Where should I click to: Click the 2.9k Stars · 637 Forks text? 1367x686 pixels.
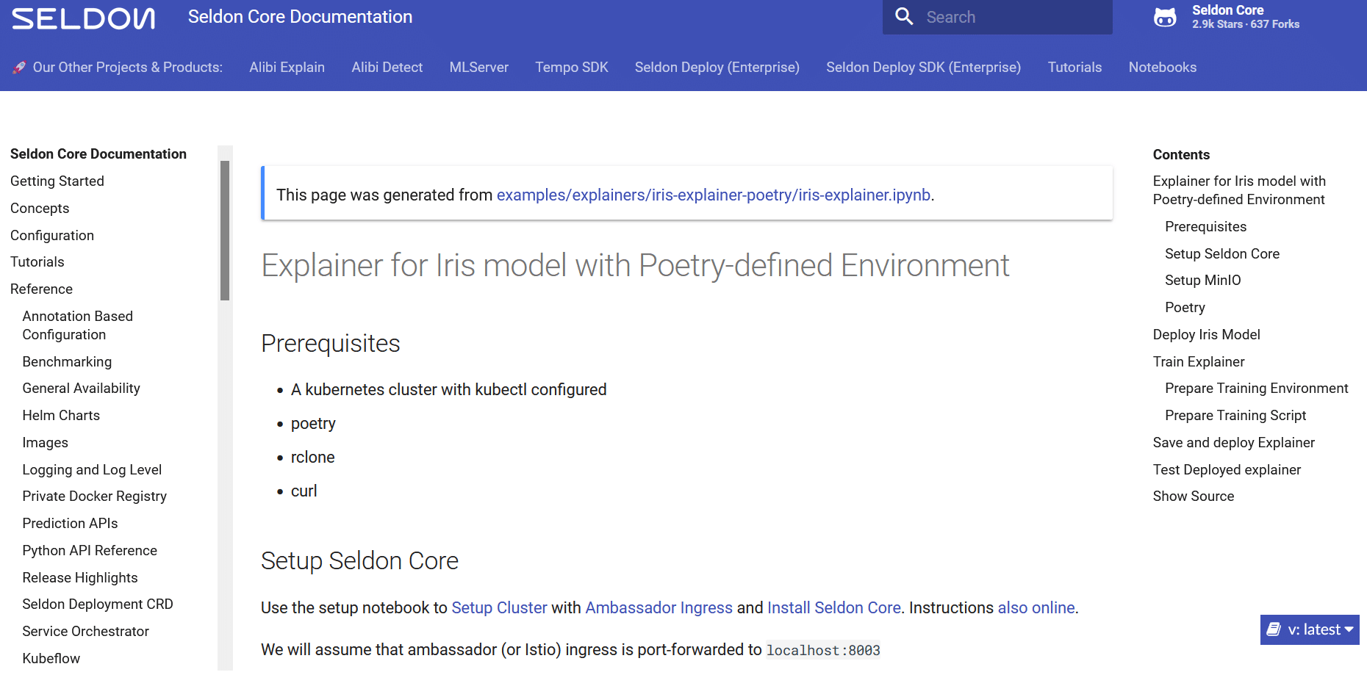click(x=1245, y=24)
